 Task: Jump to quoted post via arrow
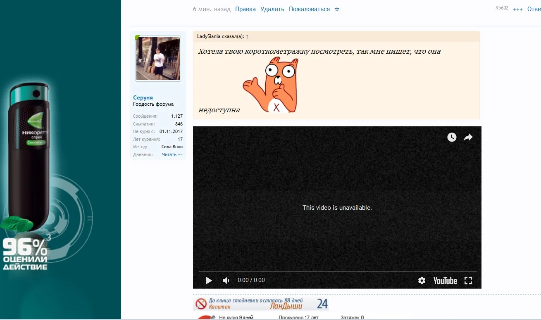click(247, 37)
